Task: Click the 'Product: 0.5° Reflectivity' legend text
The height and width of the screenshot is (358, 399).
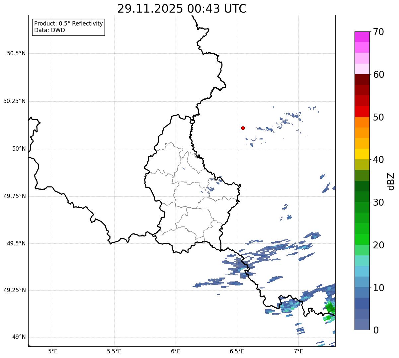Action: pos(69,24)
